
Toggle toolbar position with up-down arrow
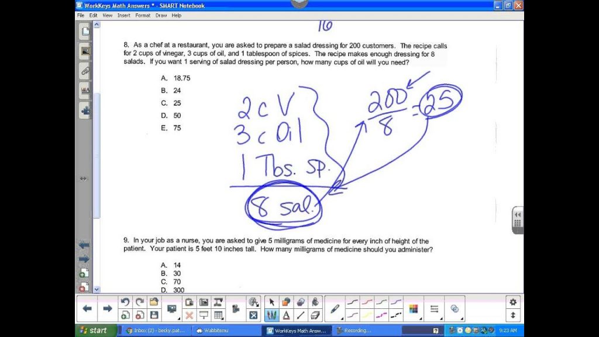point(513,315)
